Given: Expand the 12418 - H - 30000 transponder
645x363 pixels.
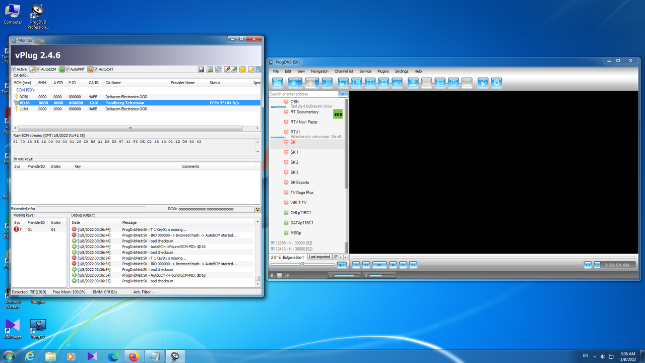Looking at the screenshot, I should 272,249.
